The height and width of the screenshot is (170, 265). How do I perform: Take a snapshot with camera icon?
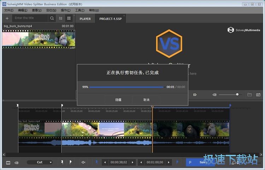tap(258, 95)
